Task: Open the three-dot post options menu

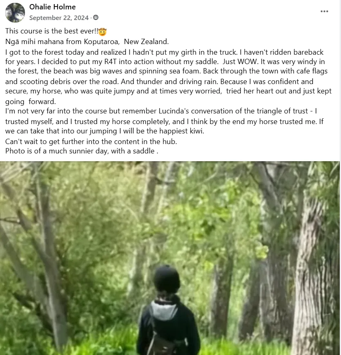Action: point(324,11)
